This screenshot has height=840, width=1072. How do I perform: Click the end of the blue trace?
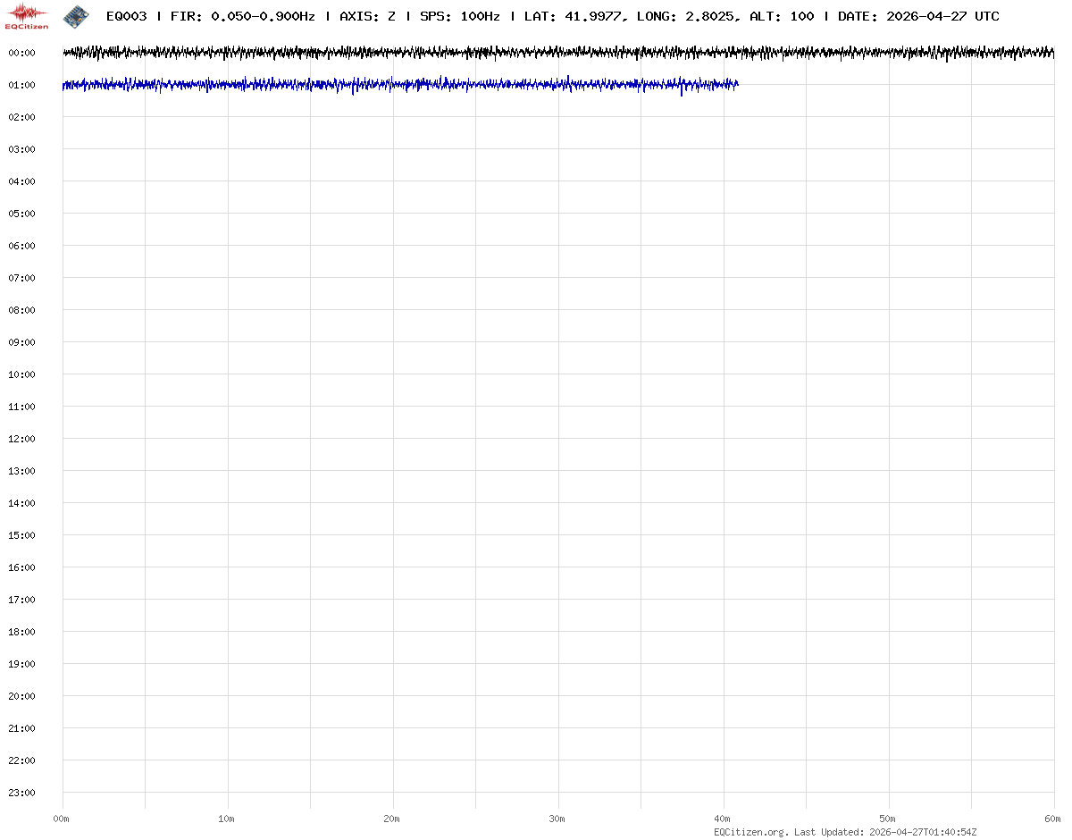point(736,84)
